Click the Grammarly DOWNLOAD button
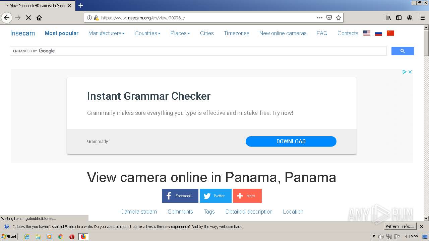 click(291, 141)
